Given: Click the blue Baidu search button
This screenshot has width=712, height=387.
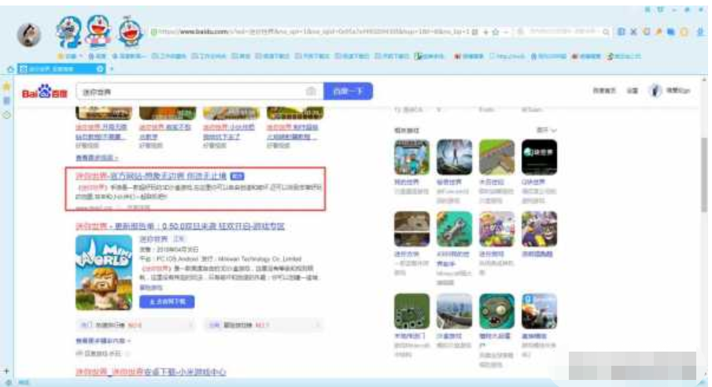Looking at the screenshot, I should pyautogui.click(x=348, y=92).
